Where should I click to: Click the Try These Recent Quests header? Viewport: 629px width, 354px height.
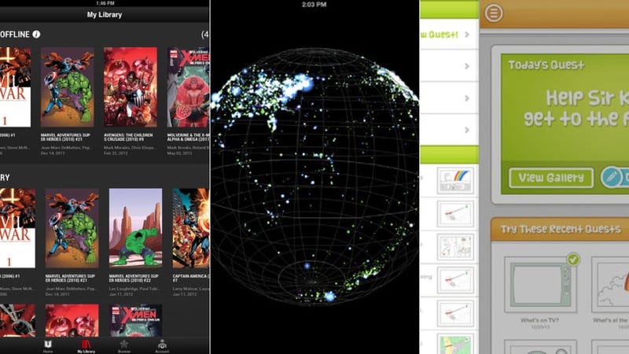(561, 229)
